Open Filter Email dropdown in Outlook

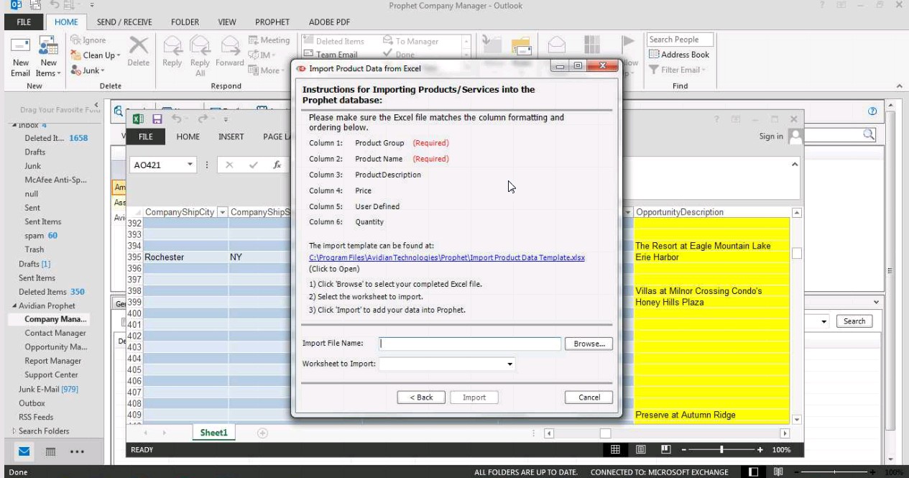[677, 70]
